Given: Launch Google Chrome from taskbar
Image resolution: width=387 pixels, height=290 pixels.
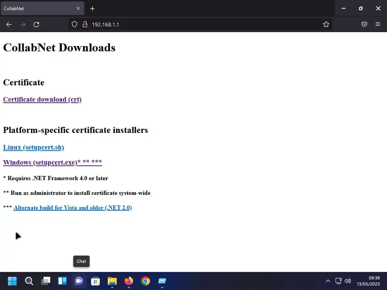Looking at the screenshot, I should point(146,281).
